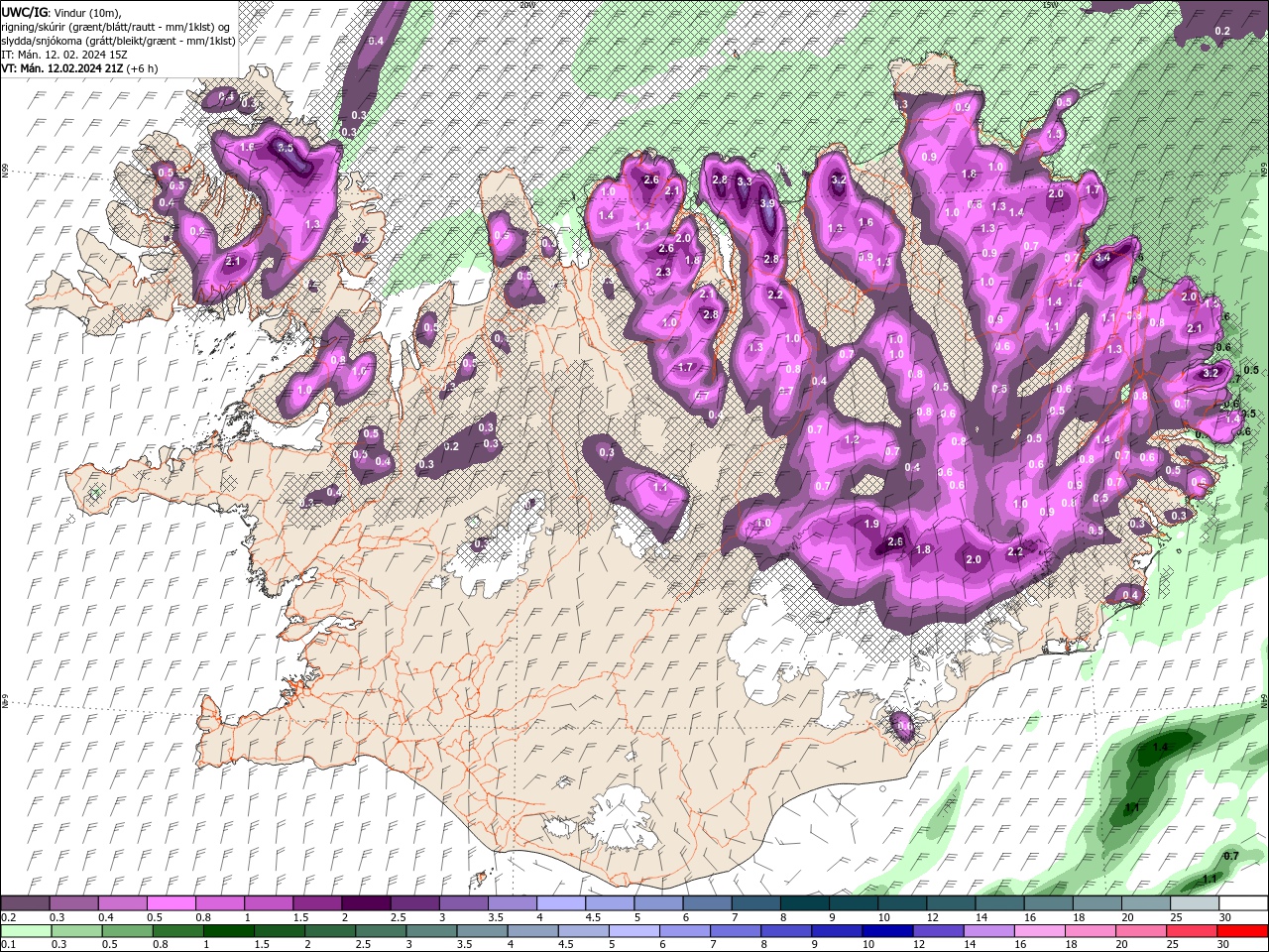Click the 3.4 snowfall value on map

click(x=1102, y=258)
